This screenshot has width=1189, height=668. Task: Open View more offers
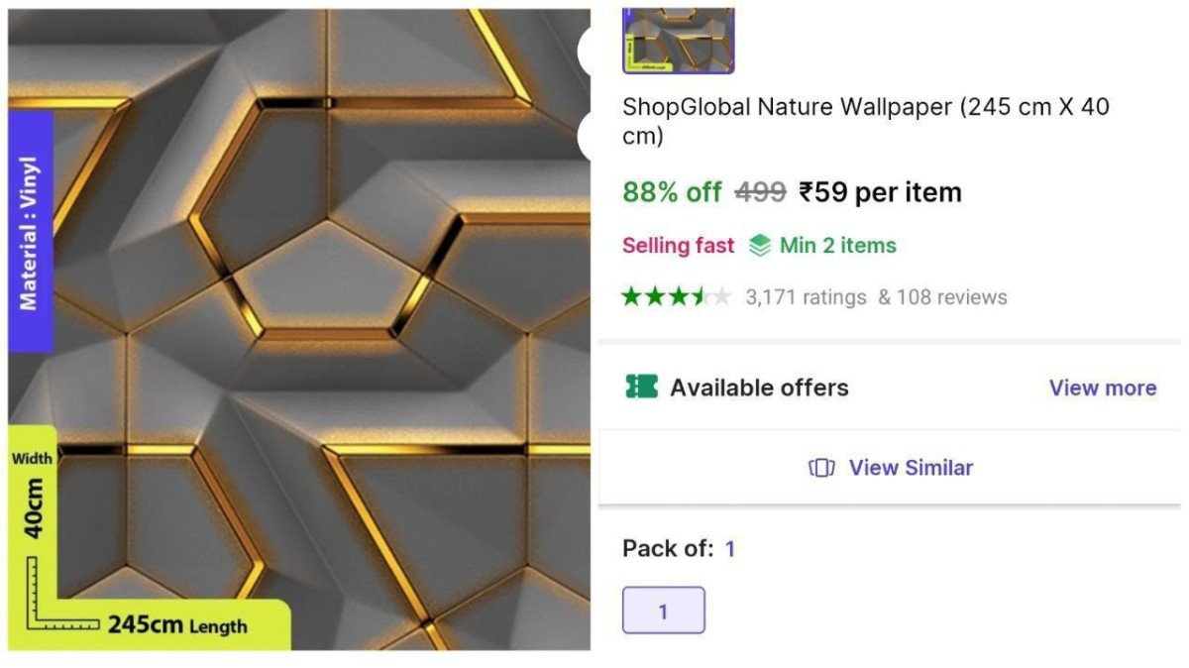tap(1103, 388)
